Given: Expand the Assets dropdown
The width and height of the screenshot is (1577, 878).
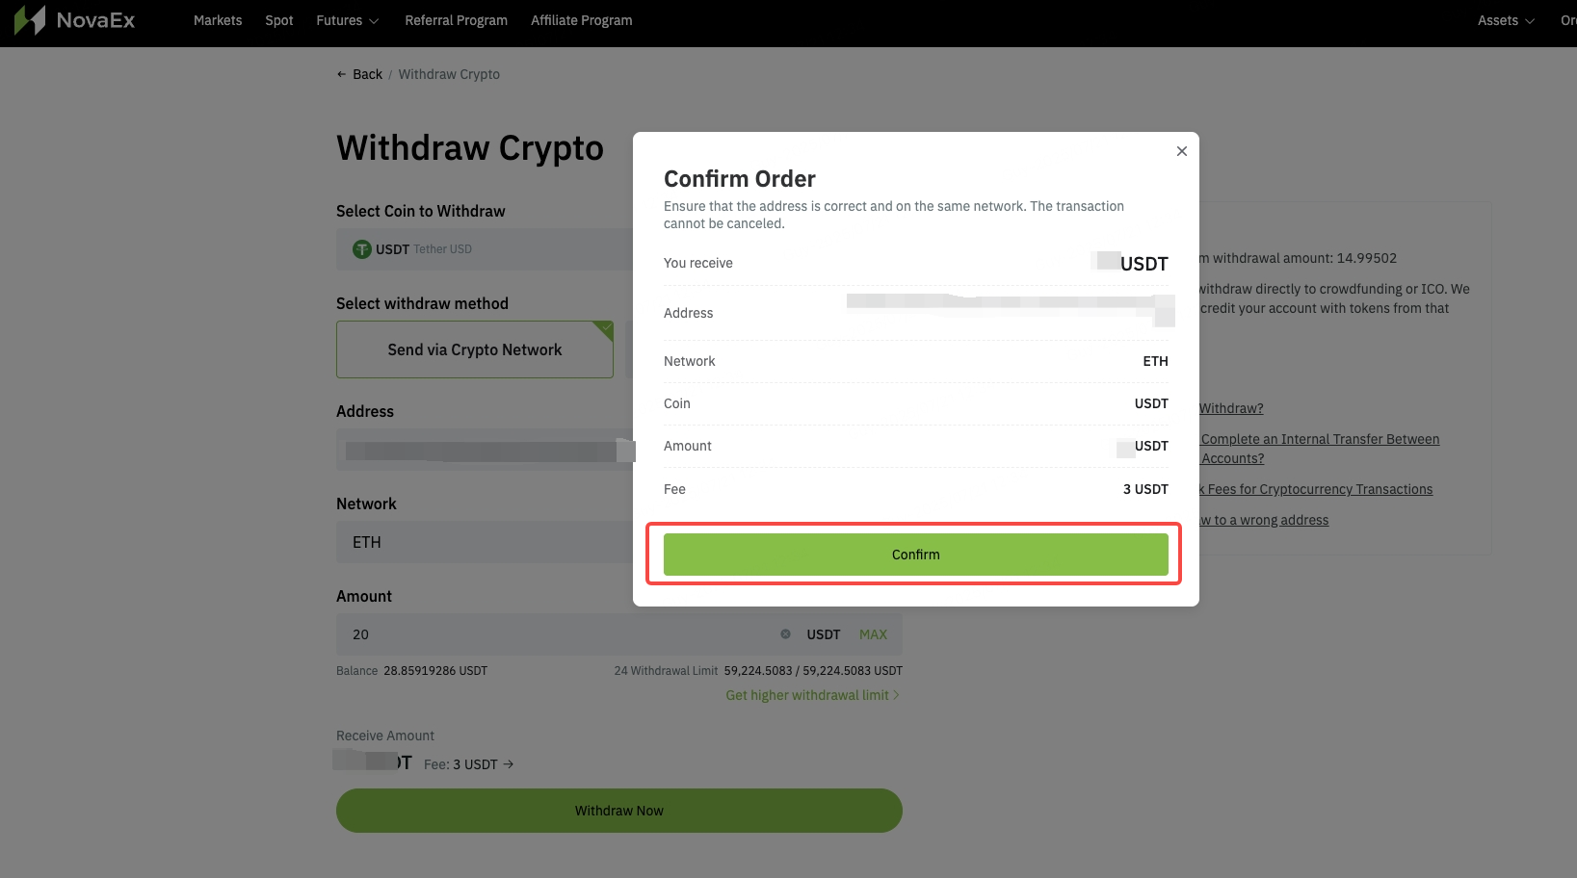Looking at the screenshot, I should (1505, 19).
